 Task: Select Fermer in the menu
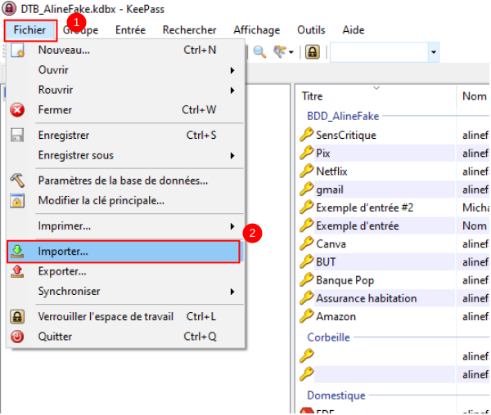click(125, 110)
